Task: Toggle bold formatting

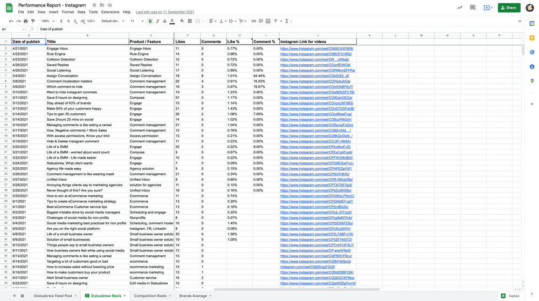Action: tap(150, 21)
